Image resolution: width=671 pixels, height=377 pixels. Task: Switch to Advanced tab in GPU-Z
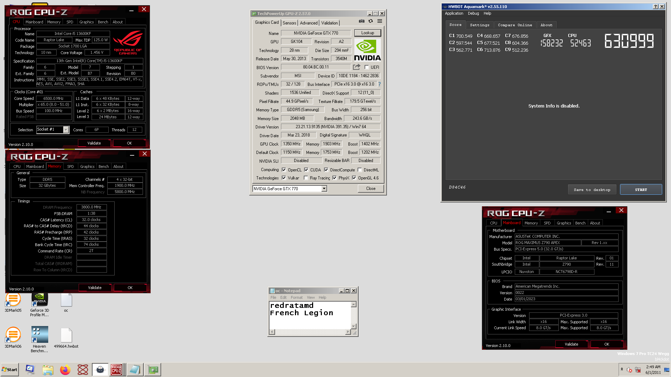pos(309,23)
